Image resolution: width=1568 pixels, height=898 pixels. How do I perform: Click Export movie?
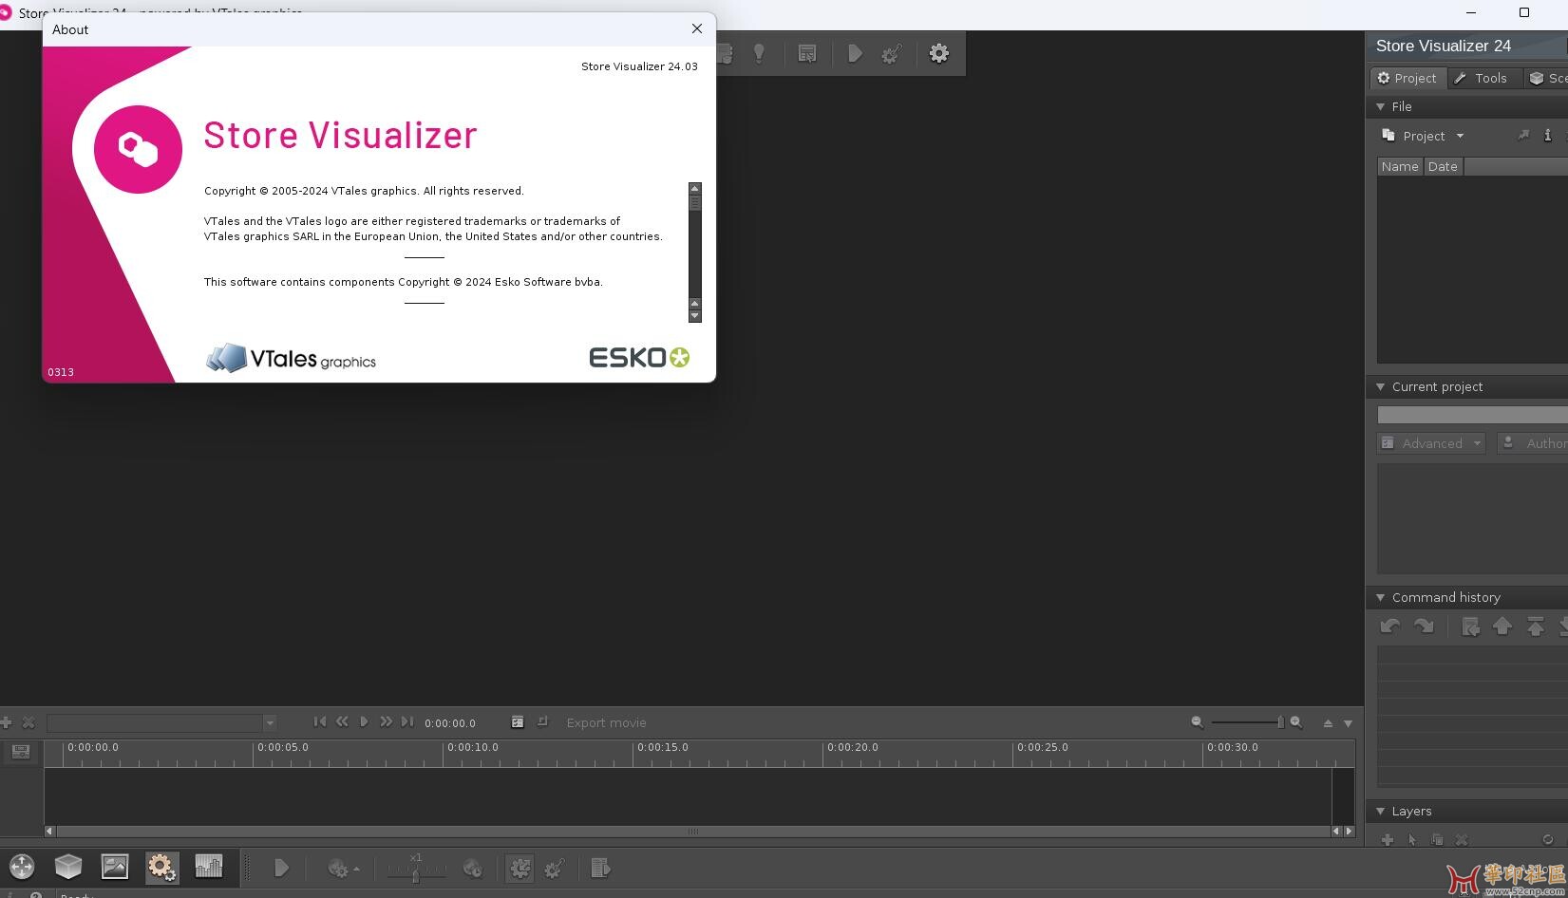[606, 722]
